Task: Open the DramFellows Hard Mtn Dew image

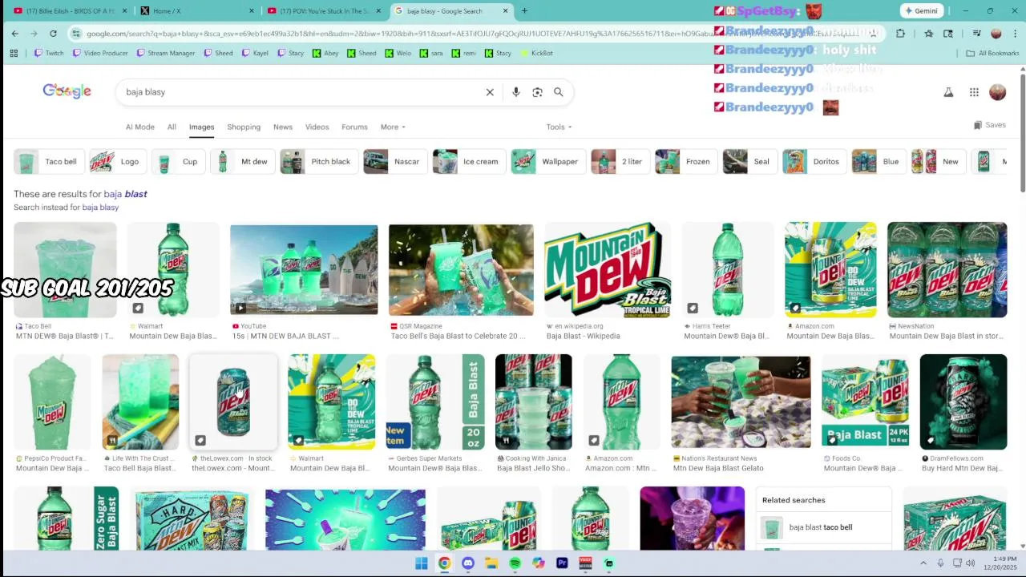Action: click(x=963, y=402)
